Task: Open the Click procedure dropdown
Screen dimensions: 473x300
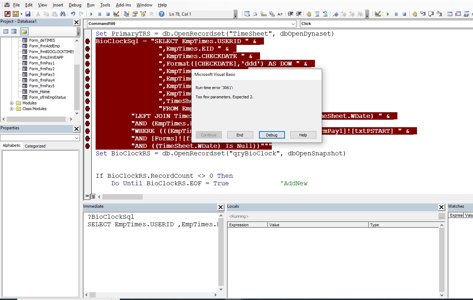Action: tap(387, 24)
